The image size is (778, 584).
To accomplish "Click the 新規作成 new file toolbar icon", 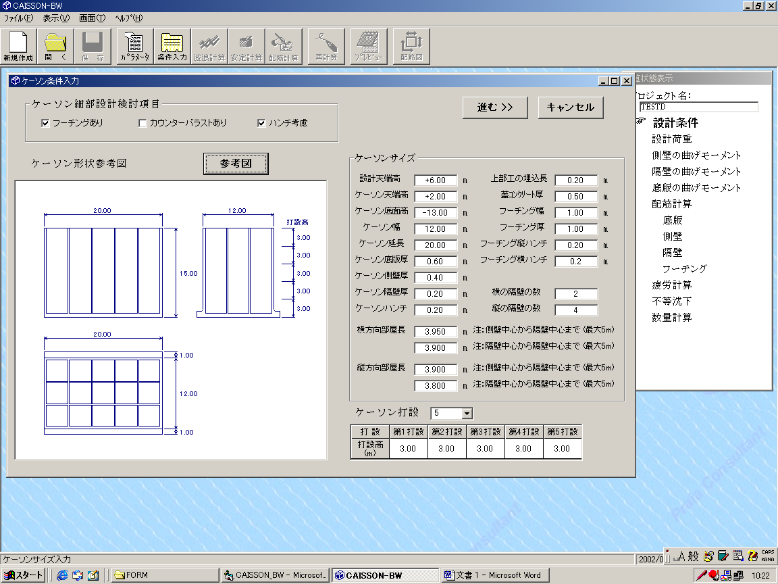I will tap(18, 46).
